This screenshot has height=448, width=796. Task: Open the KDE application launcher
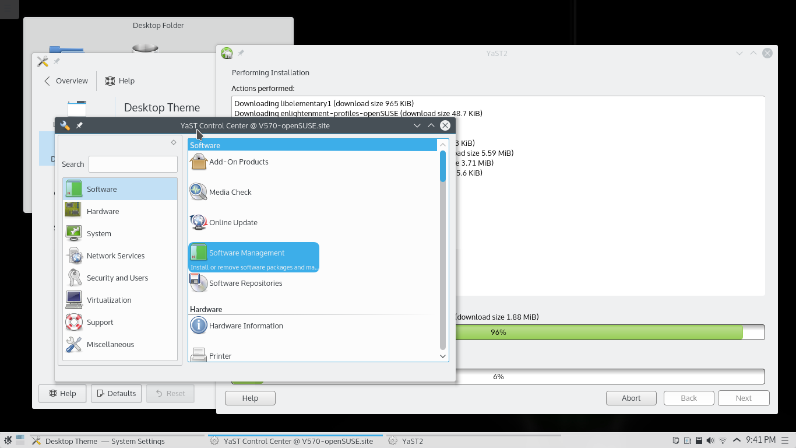click(8, 440)
